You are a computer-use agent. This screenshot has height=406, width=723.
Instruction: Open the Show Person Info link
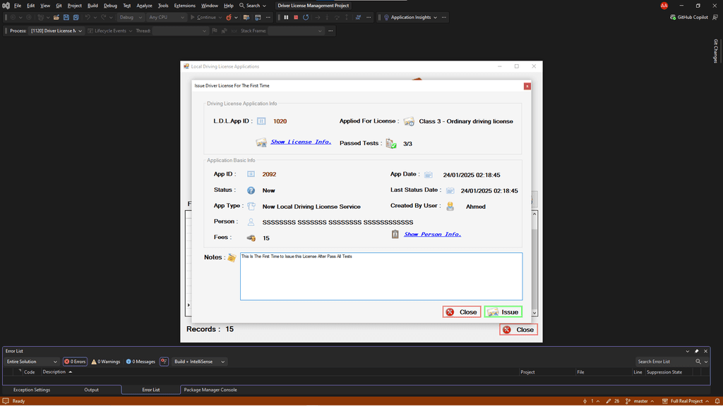[x=432, y=234]
